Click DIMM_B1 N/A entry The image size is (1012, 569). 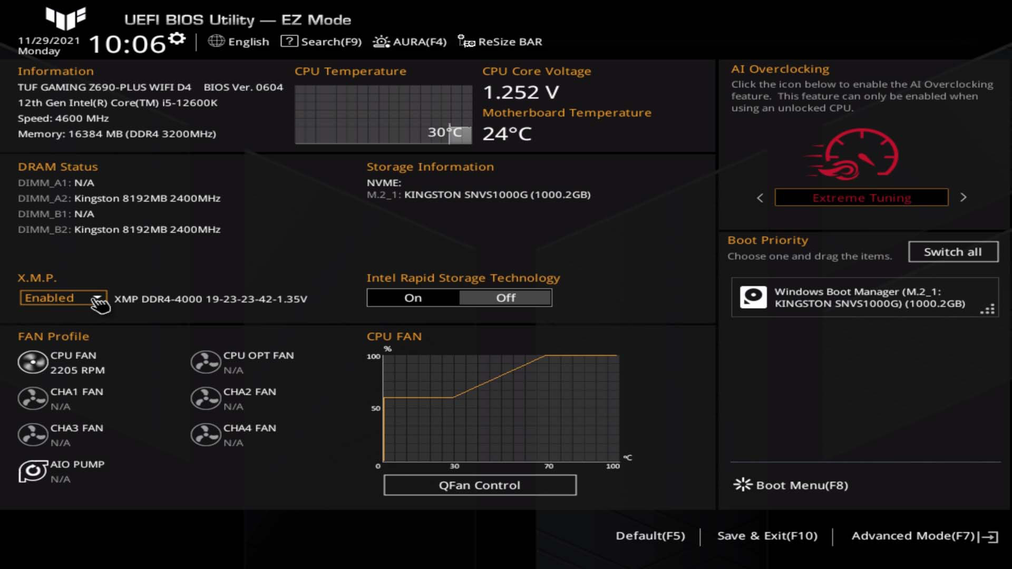click(x=56, y=214)
